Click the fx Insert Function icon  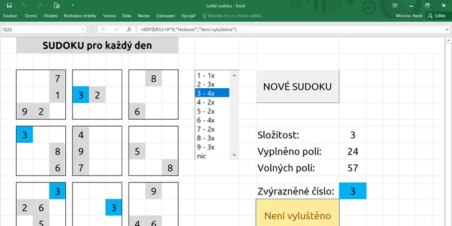[x=129, y=29]
